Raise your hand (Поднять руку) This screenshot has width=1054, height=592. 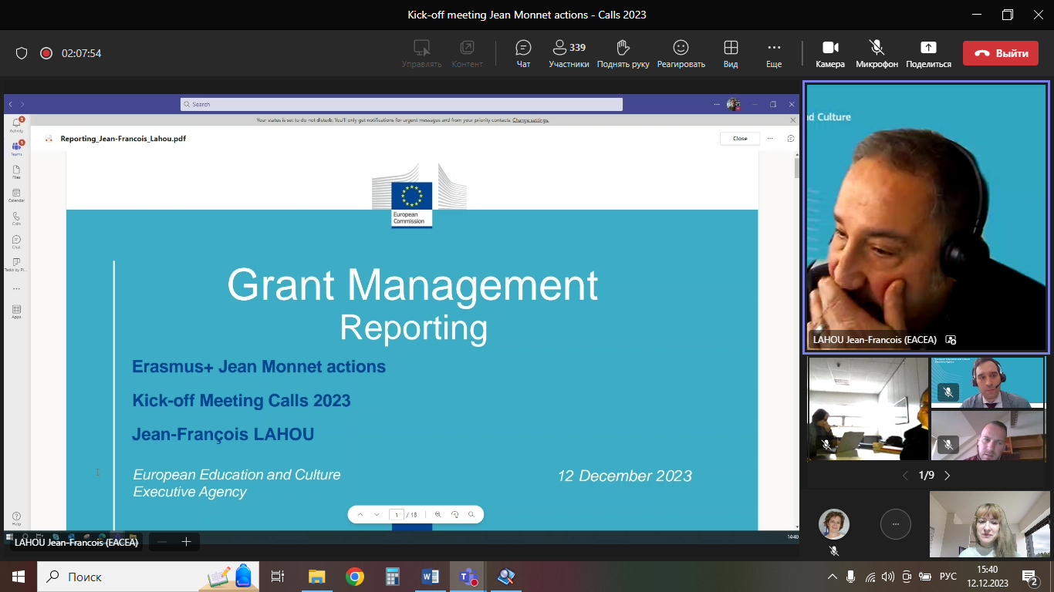click(x=623, y=54)
